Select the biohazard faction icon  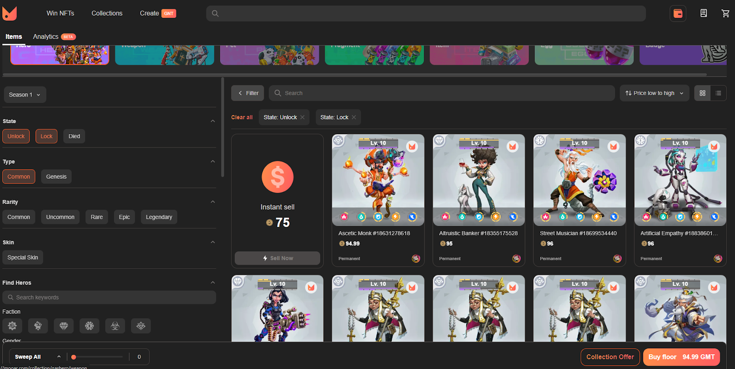(x=115, y=326)
